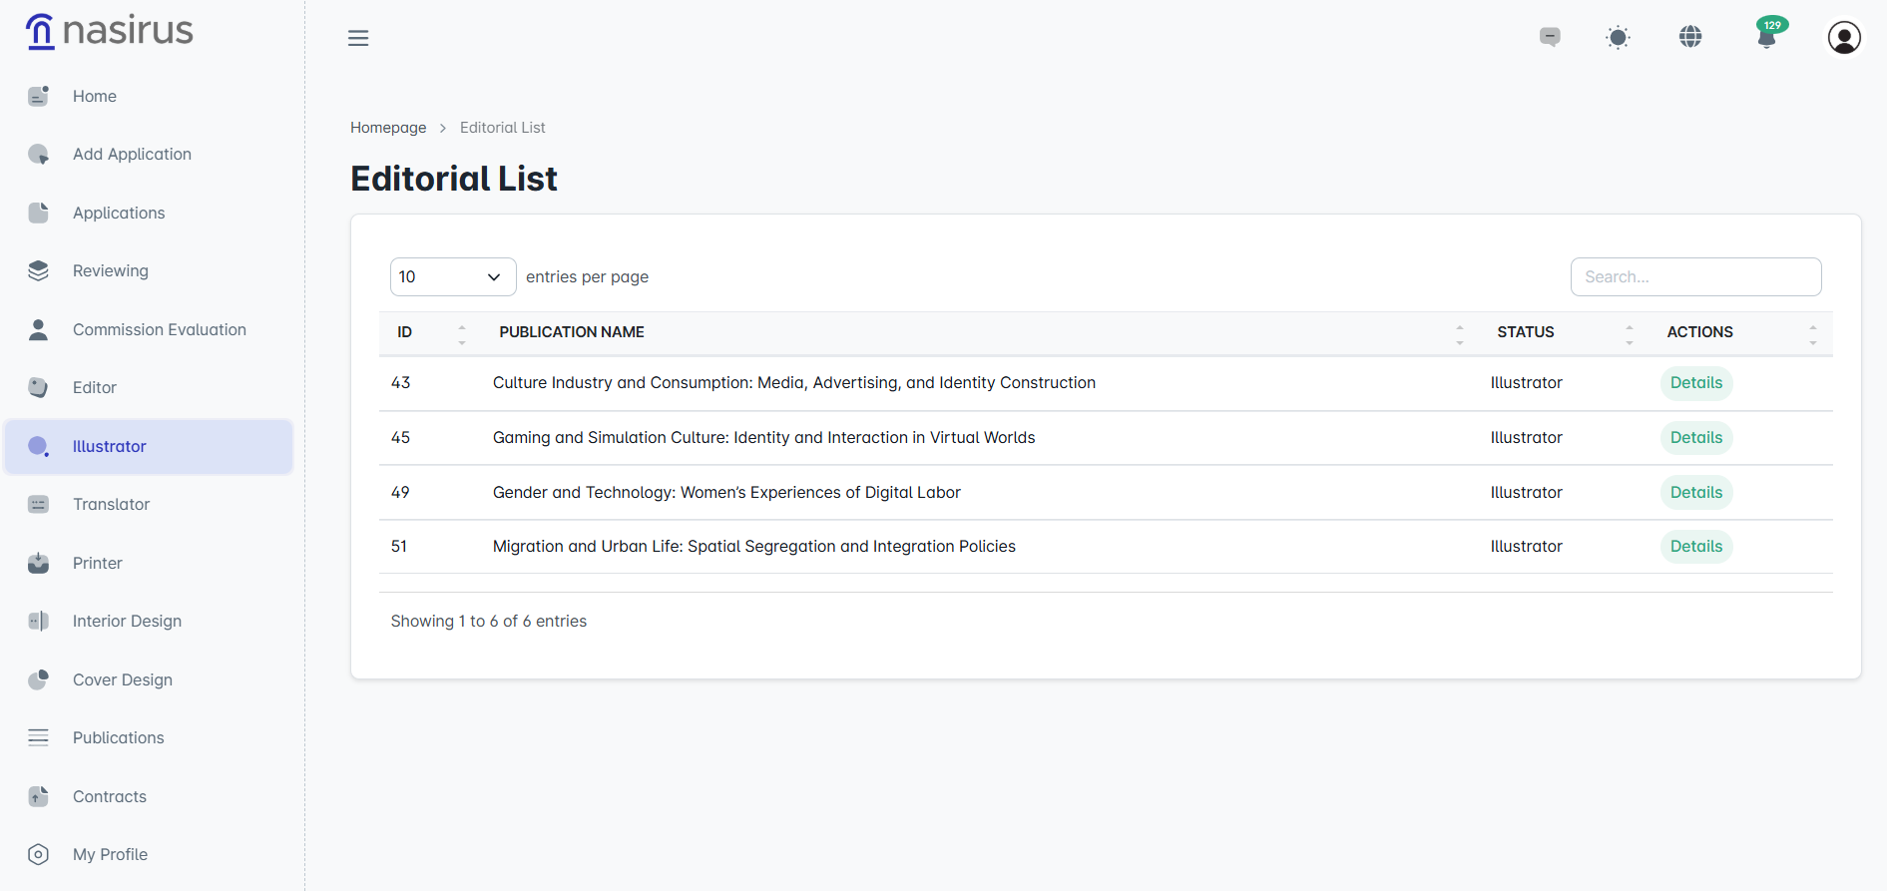Go to Printer in sidebar
Screen dimensions: 1887x891
tap(97, 563)
